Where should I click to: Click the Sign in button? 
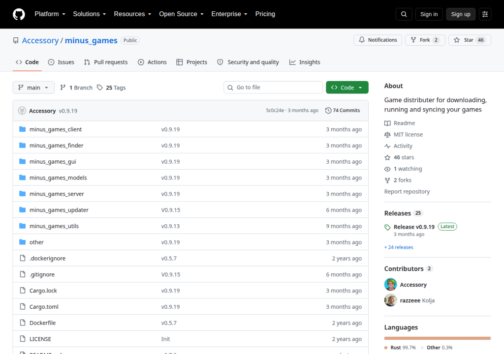click(429, 14)
